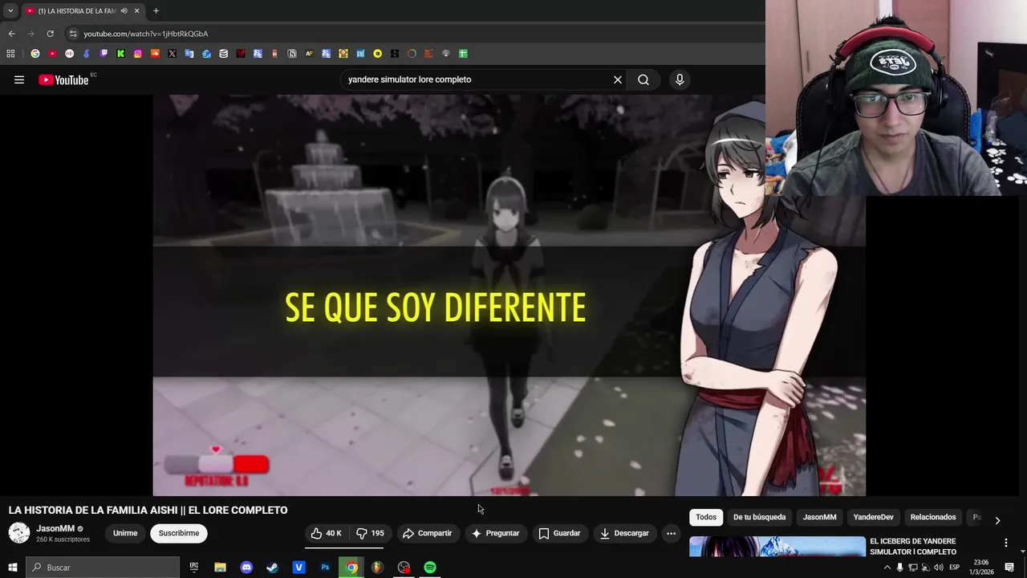Open FL Studio from taskbar
This screenshot has width=1027, height=578.
click(x=377, y=568)
